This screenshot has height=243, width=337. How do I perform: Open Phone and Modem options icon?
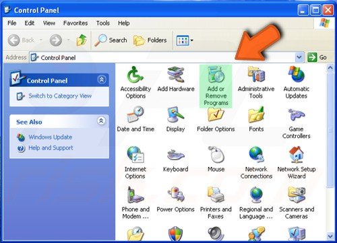click(135, 195)
